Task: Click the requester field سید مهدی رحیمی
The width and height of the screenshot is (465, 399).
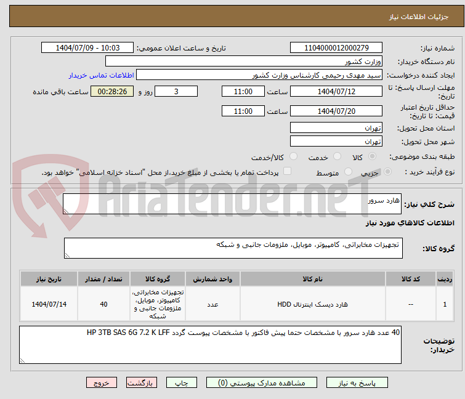Action: (x=259, y=75)
